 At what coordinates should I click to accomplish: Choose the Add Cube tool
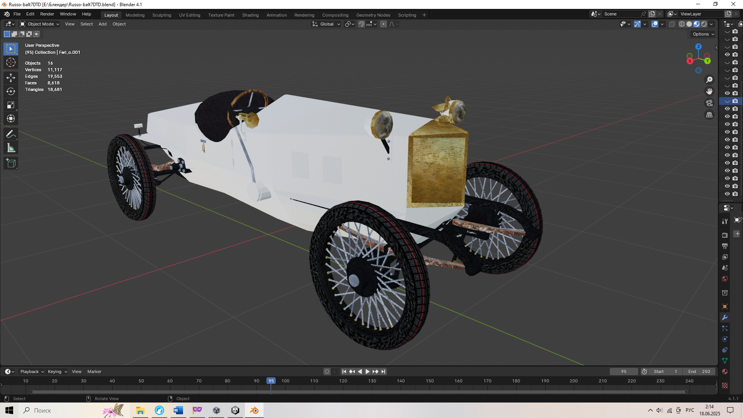[11, 163]
